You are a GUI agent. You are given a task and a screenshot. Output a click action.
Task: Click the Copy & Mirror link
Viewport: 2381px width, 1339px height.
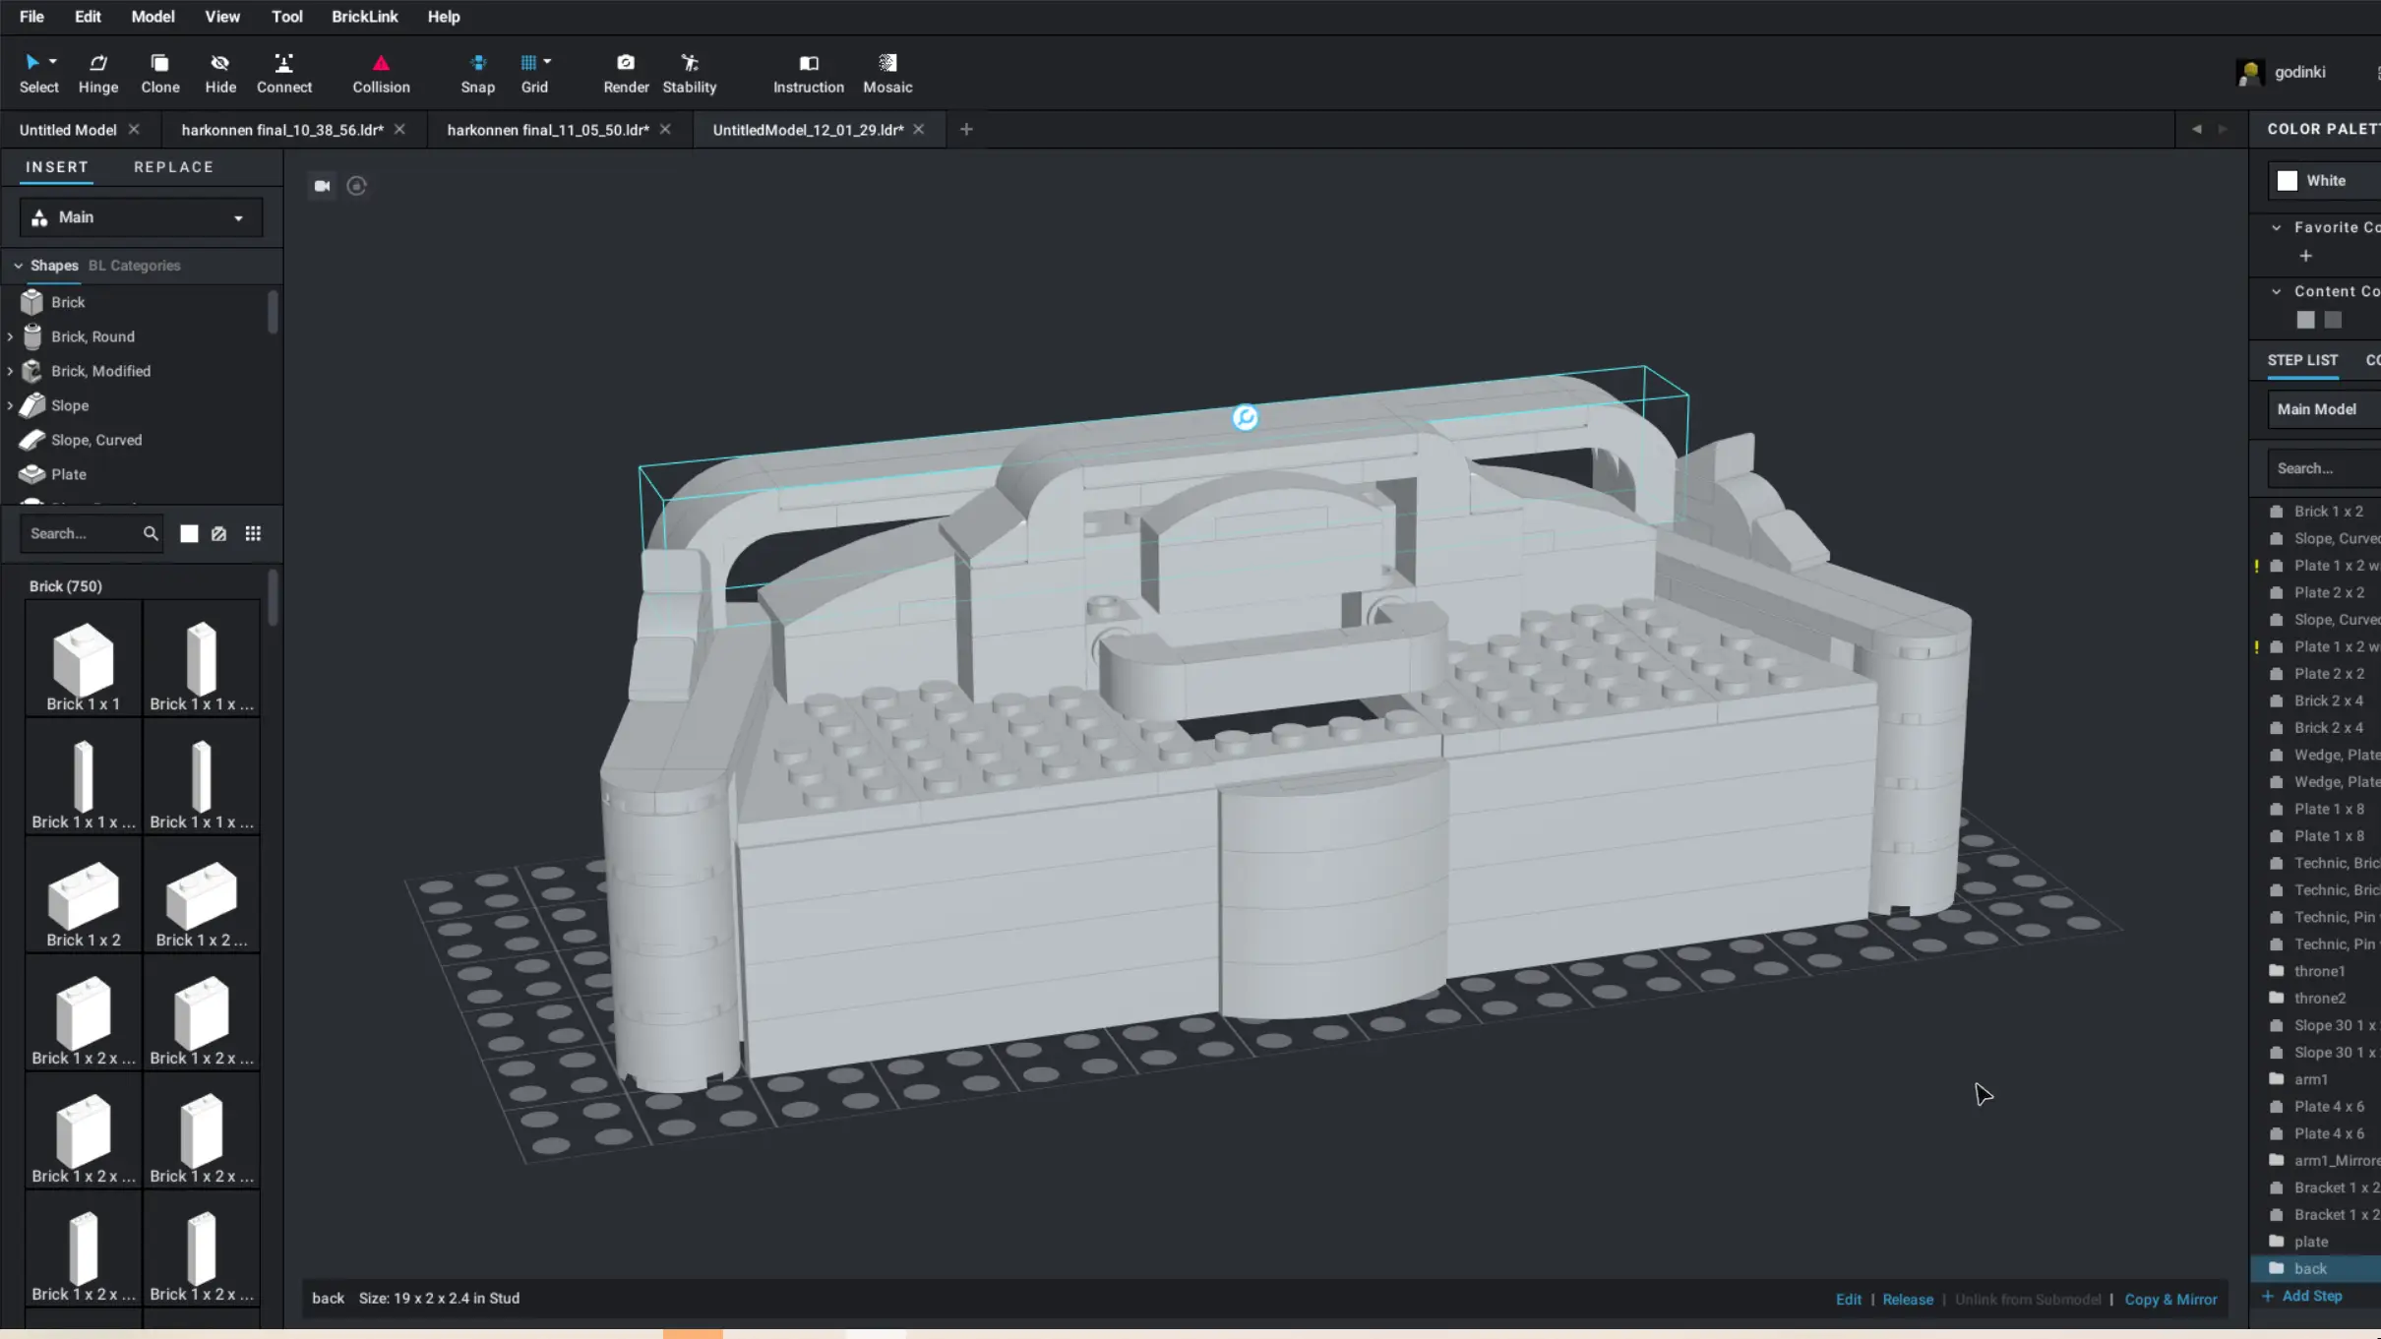(2170, 1299)
